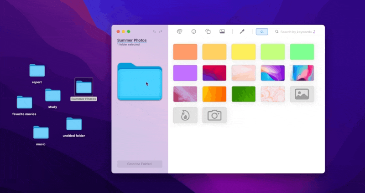365x193 pixels.
Task: Toggle the highlighted sparkle presets button
Action: (262, 31)
